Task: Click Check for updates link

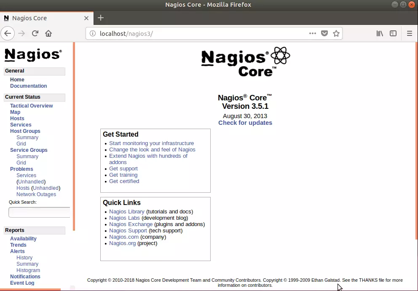Action: [x=245, y=123]
